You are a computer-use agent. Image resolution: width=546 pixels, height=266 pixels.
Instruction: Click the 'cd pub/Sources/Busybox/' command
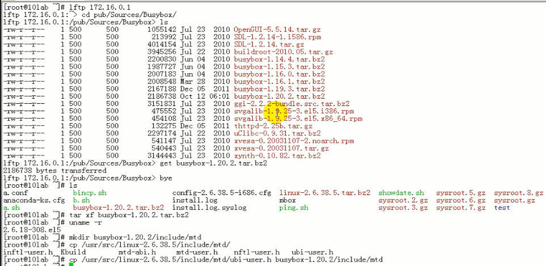click(x=129, y=15)
